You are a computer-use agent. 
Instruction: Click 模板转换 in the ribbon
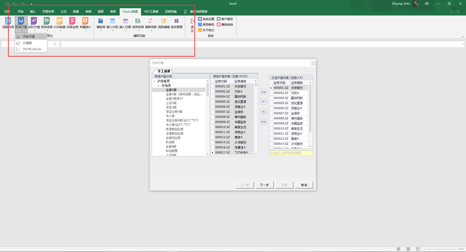(x=225, y=24)
